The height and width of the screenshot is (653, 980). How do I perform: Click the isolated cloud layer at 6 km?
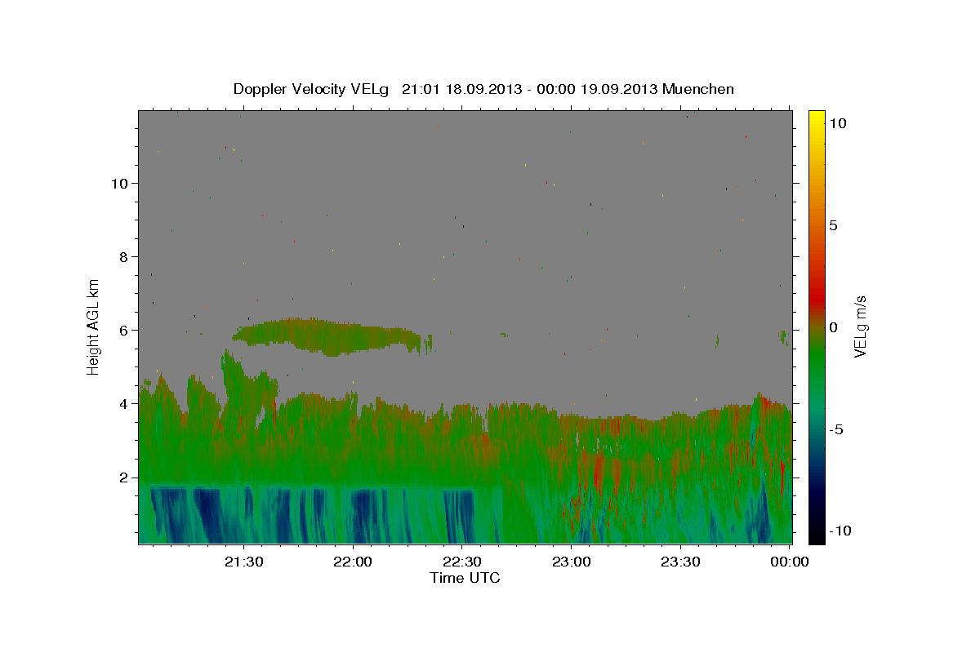pyautogui.click(x=327, y=336)
